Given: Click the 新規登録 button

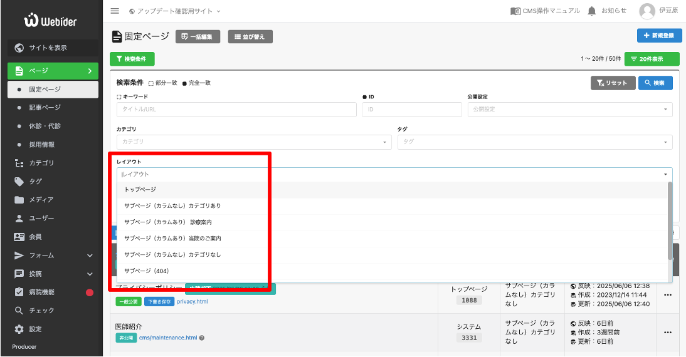Looking at the screenshot, I should click(659, 36).
